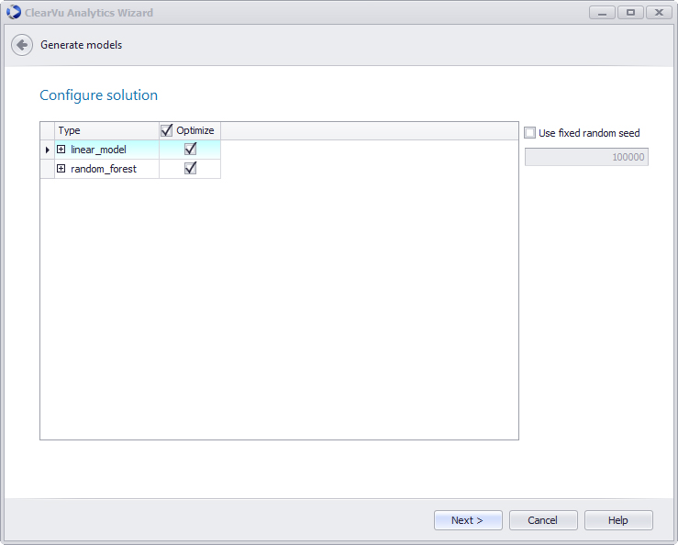Maximize the wizard window
The image size is (678, 545).
(630, 13)
